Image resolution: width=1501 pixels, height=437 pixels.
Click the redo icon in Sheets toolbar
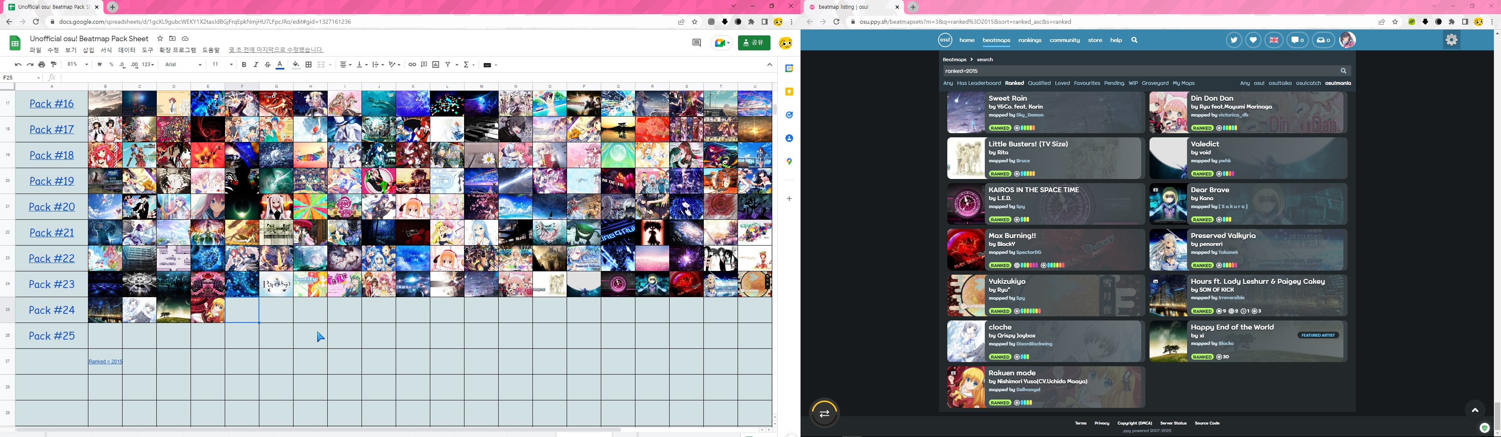coord(30,65)
